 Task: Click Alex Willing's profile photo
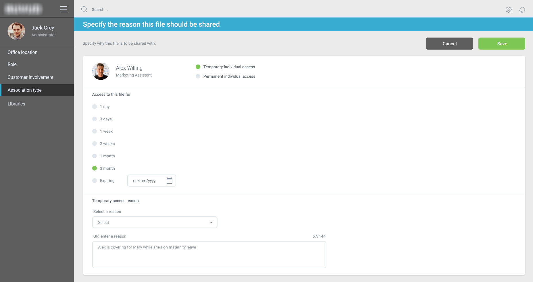[x=101, y=71]
